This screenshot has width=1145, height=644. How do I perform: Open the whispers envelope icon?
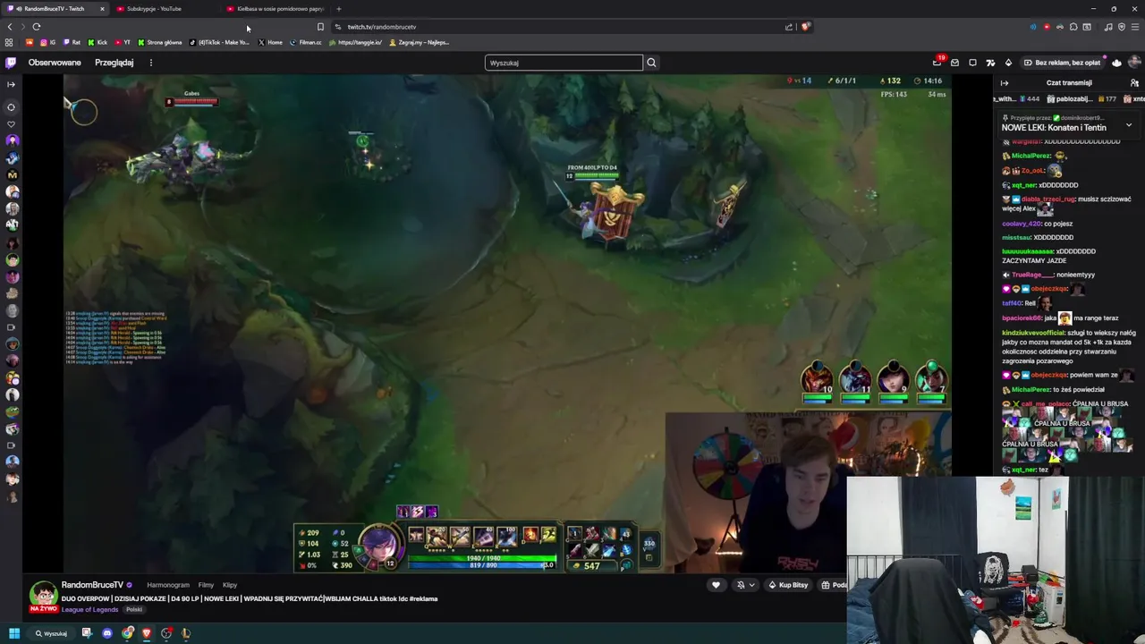pos(954,63)
